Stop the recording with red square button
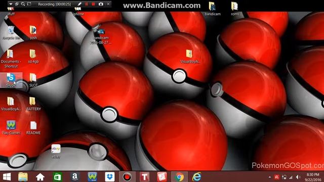The image size is (324, 182). [x=93, y=4]
